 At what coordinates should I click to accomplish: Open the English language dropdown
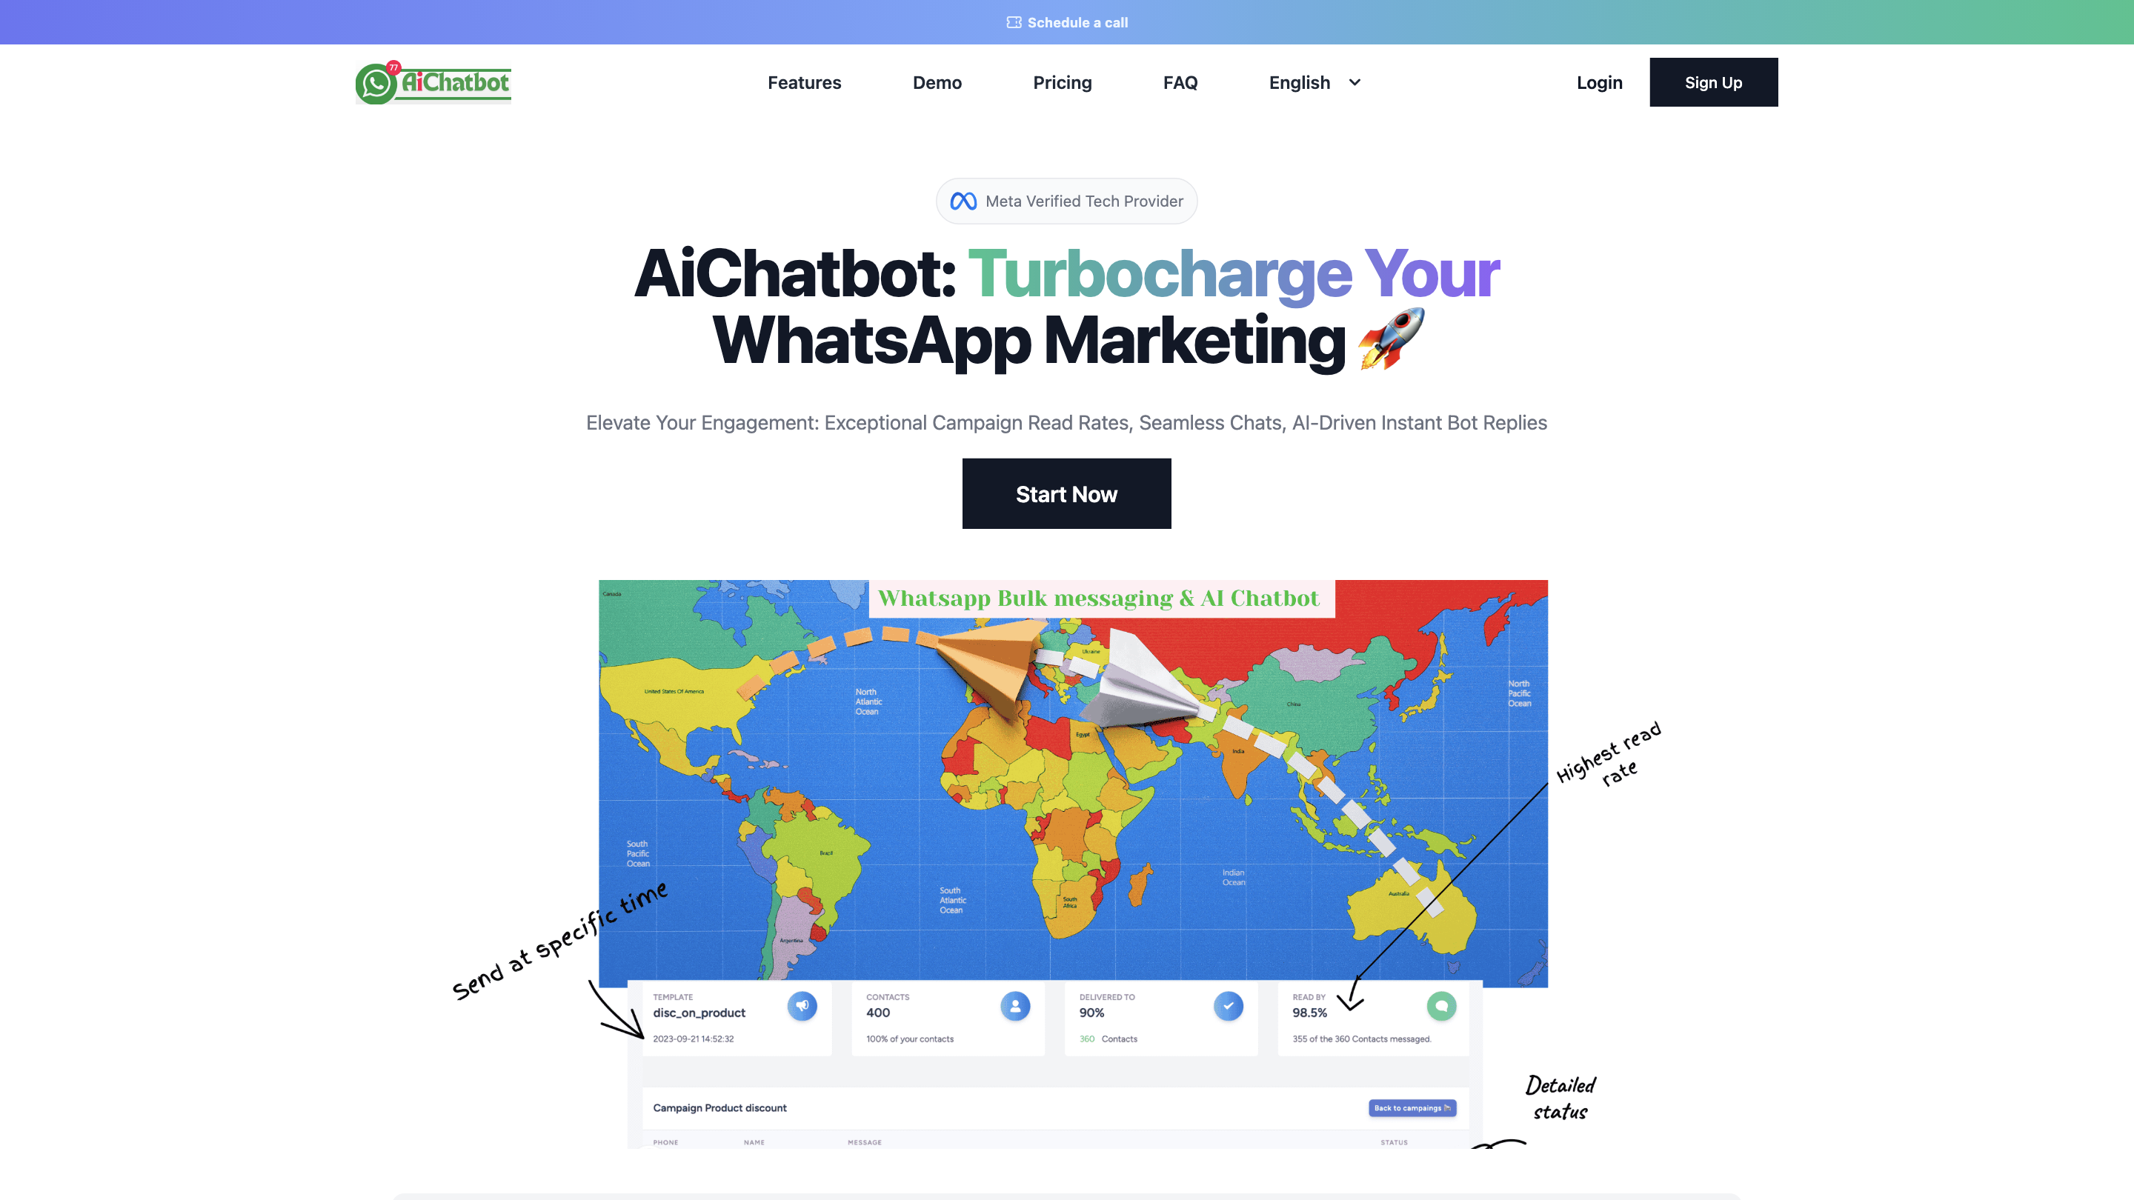coord(1314,82)
